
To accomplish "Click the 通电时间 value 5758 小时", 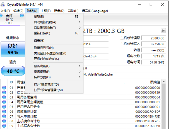I will (x=154, y=62).
